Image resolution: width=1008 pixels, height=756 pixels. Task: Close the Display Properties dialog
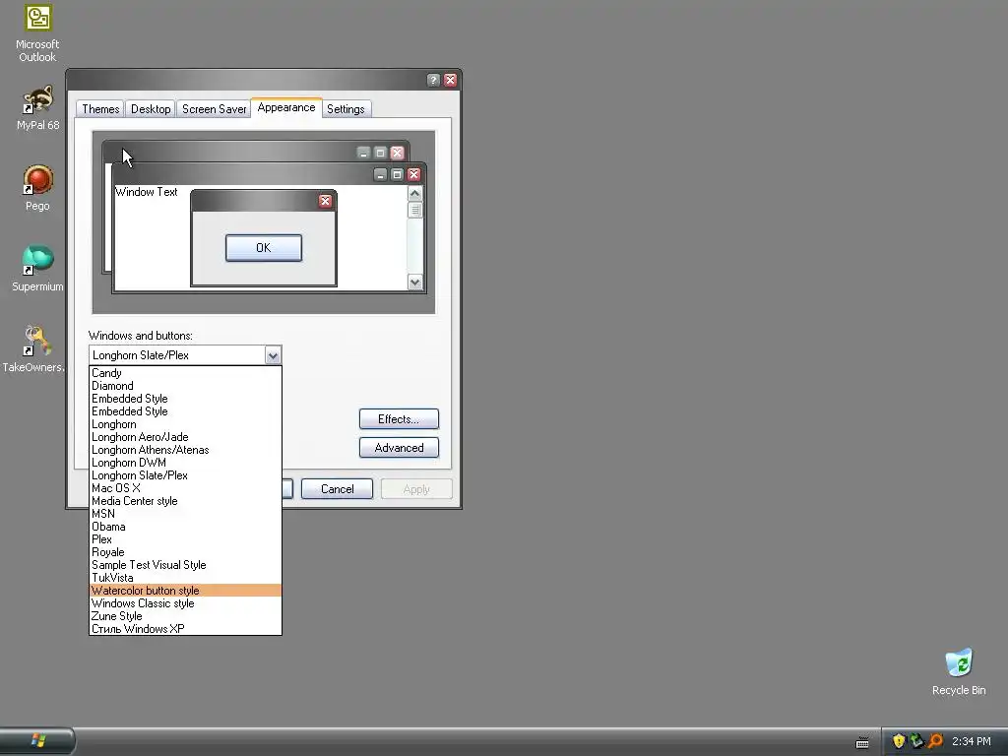tap(450, 80)
